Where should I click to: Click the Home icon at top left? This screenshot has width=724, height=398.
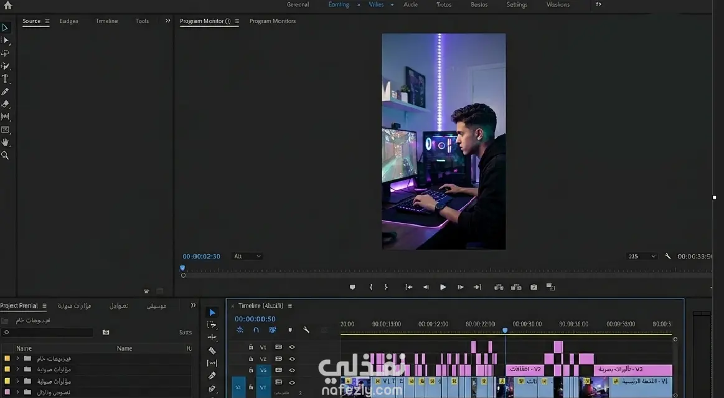click(7, 5)
